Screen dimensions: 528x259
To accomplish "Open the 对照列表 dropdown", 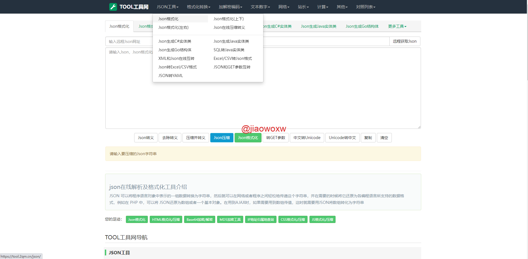I will coord(366,7).
